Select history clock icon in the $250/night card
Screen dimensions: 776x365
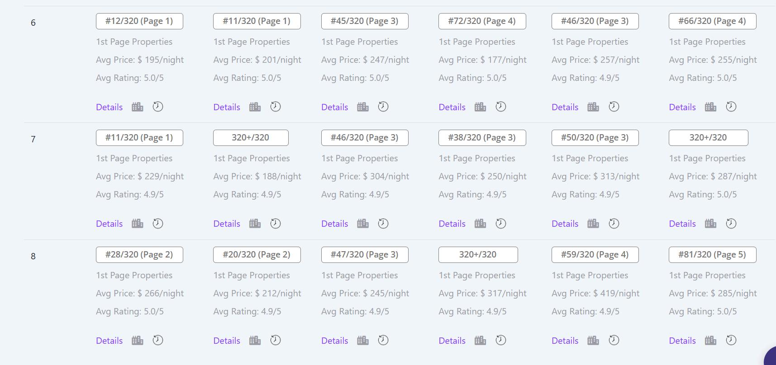pyautogui.click(x=501, y=224)
